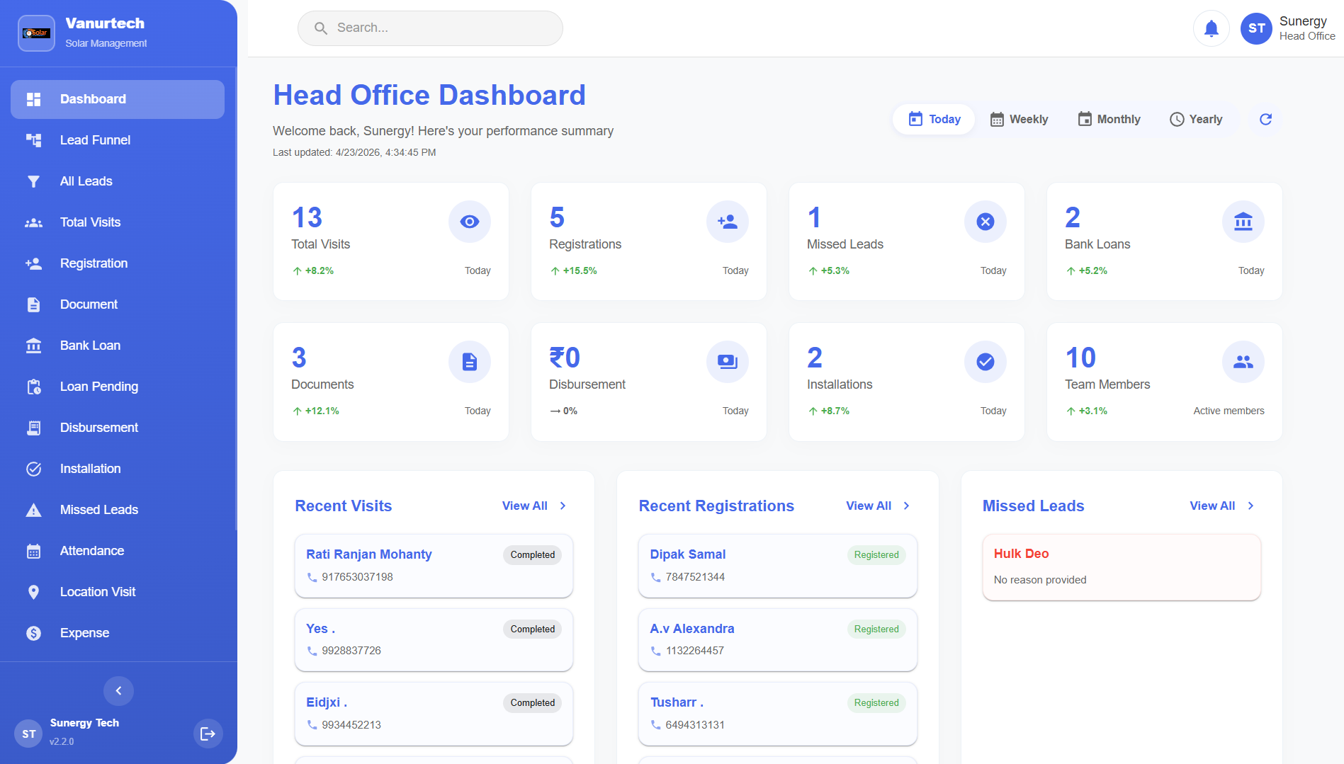
Task: Click the 'Active members' label
Action: (1229, 411)
